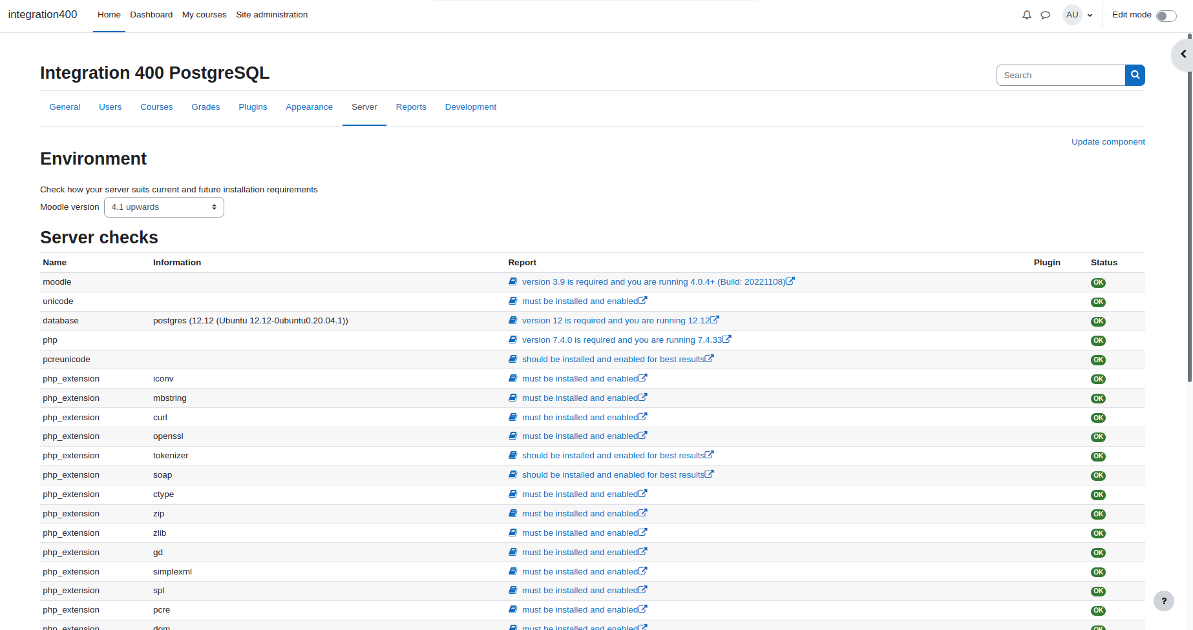The height and width of the screenshot is (630, 1193).
Task: Click the external-link icon in zip row
Action: 642,513
